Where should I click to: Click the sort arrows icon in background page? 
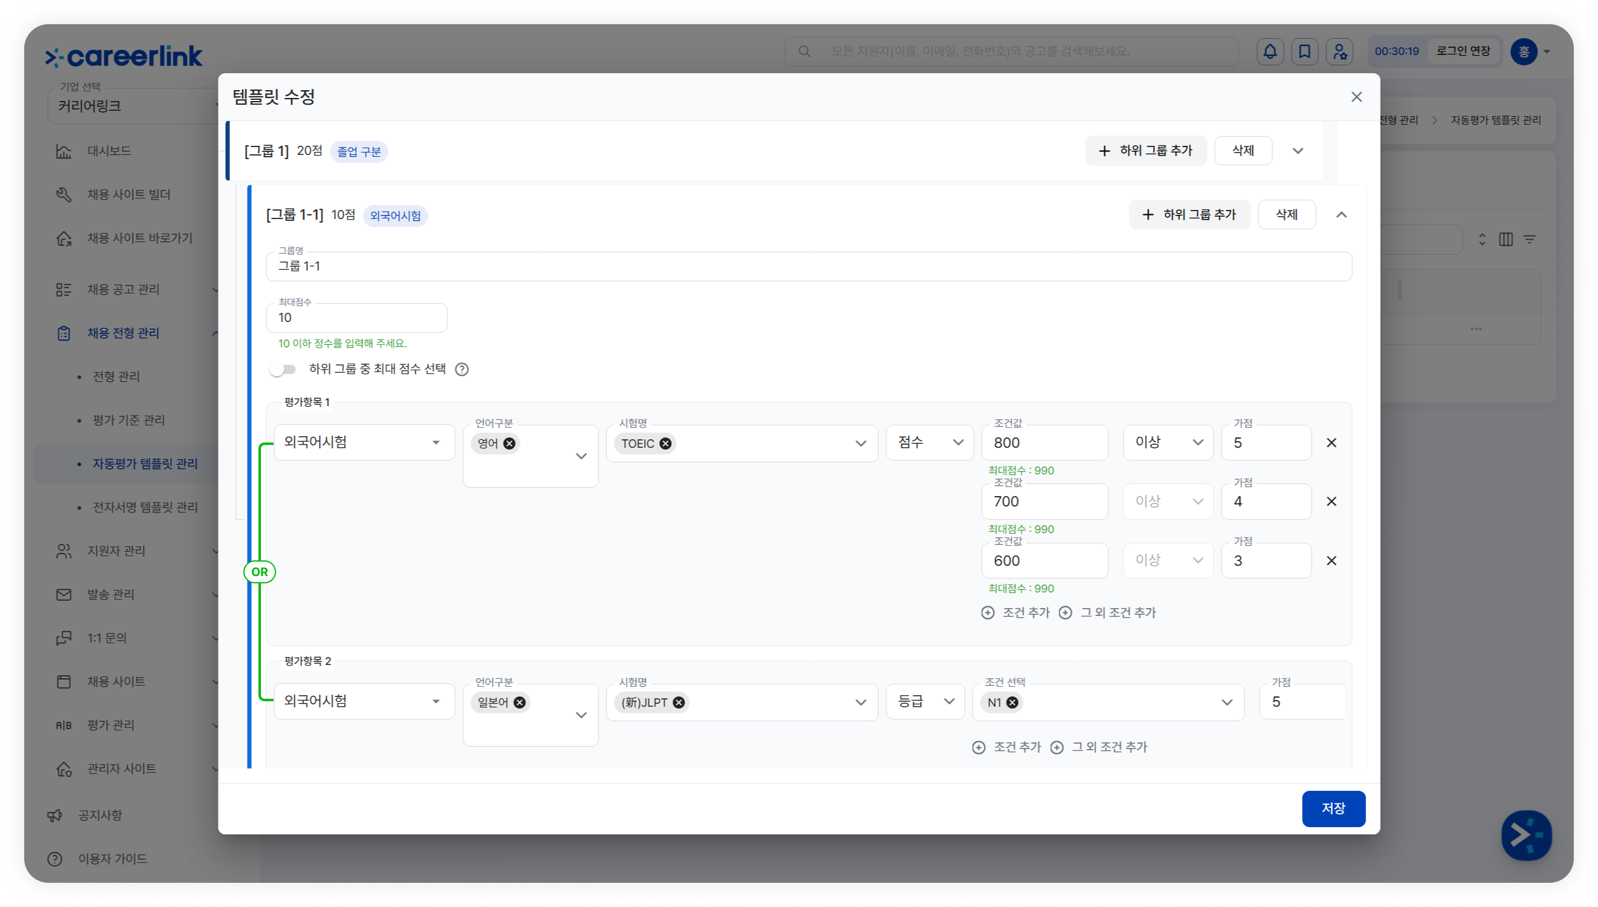pyautogui.click(x=1482, y=239)
